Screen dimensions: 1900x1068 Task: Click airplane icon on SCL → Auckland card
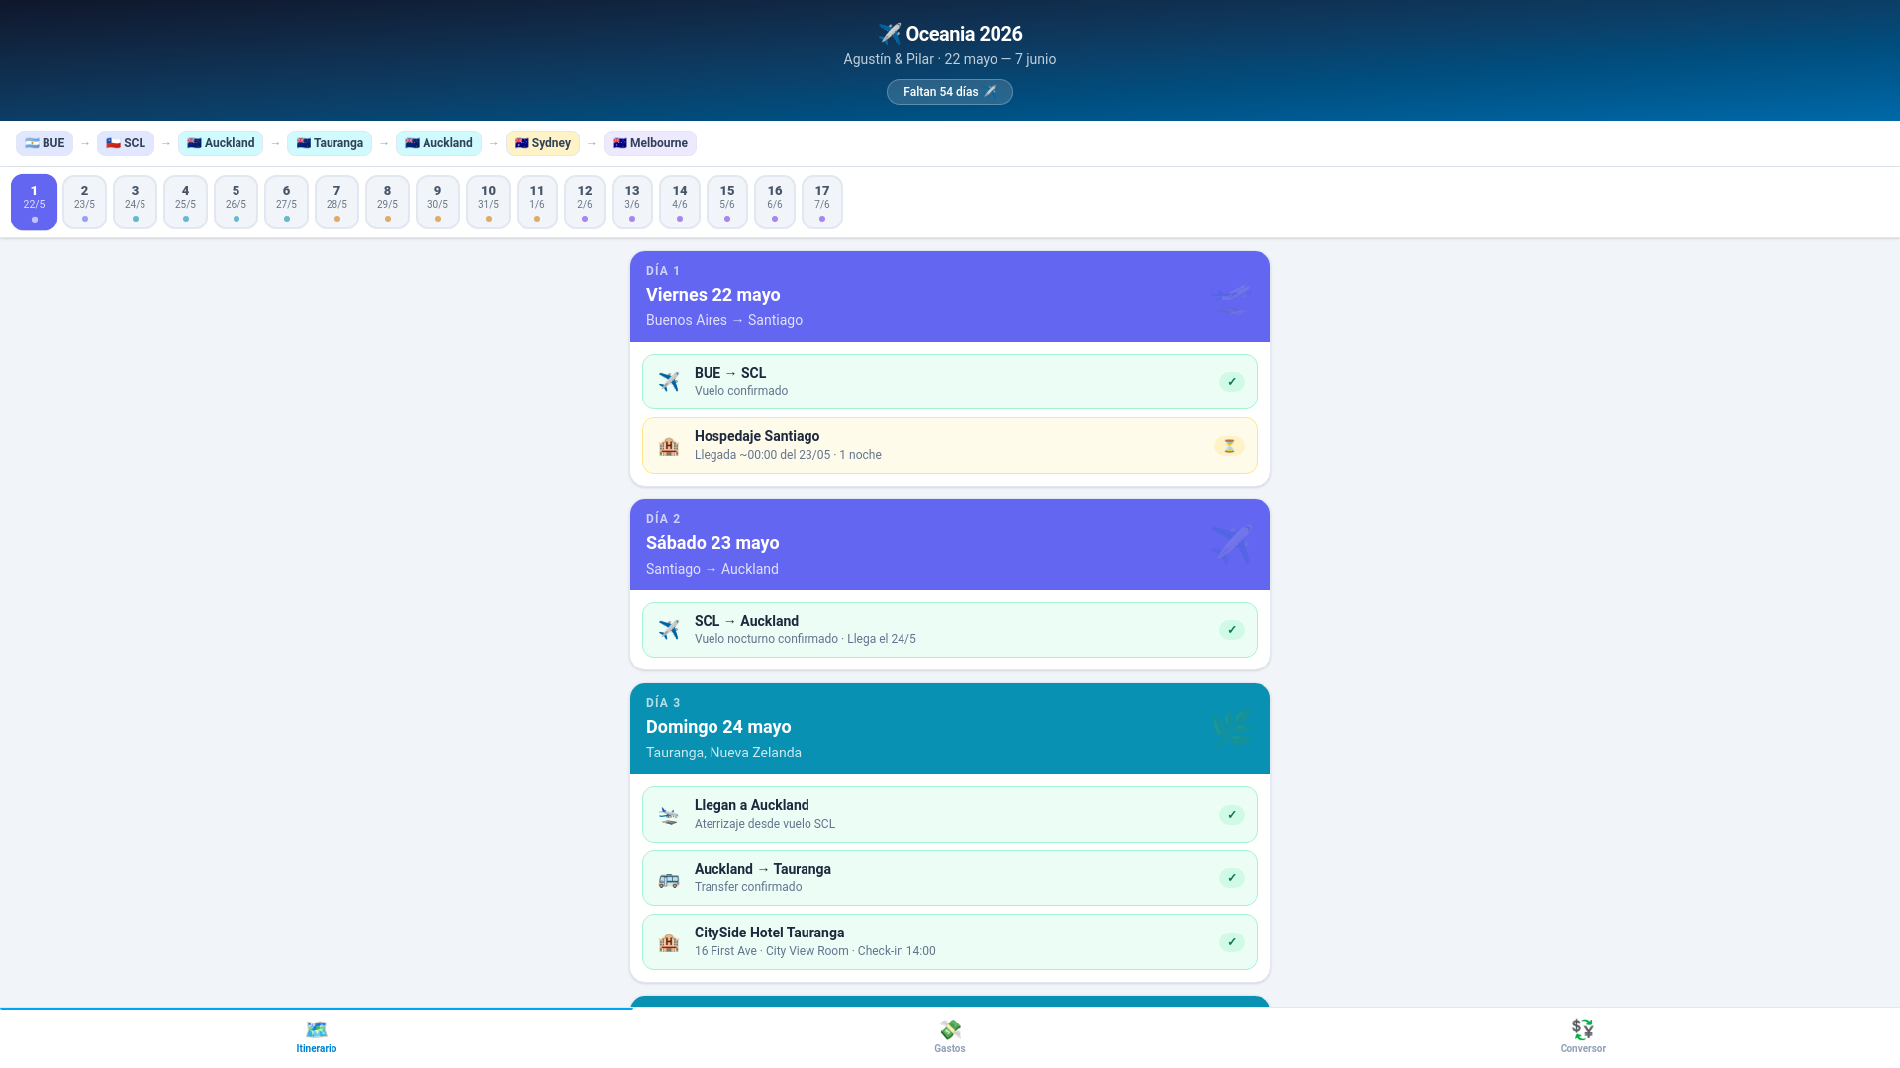pos(669,630)
